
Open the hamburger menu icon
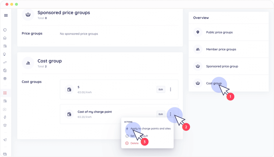click(x=6, y=15)
